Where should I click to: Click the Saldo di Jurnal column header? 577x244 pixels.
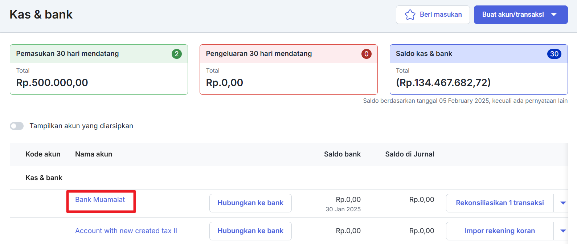pos(410,154)
